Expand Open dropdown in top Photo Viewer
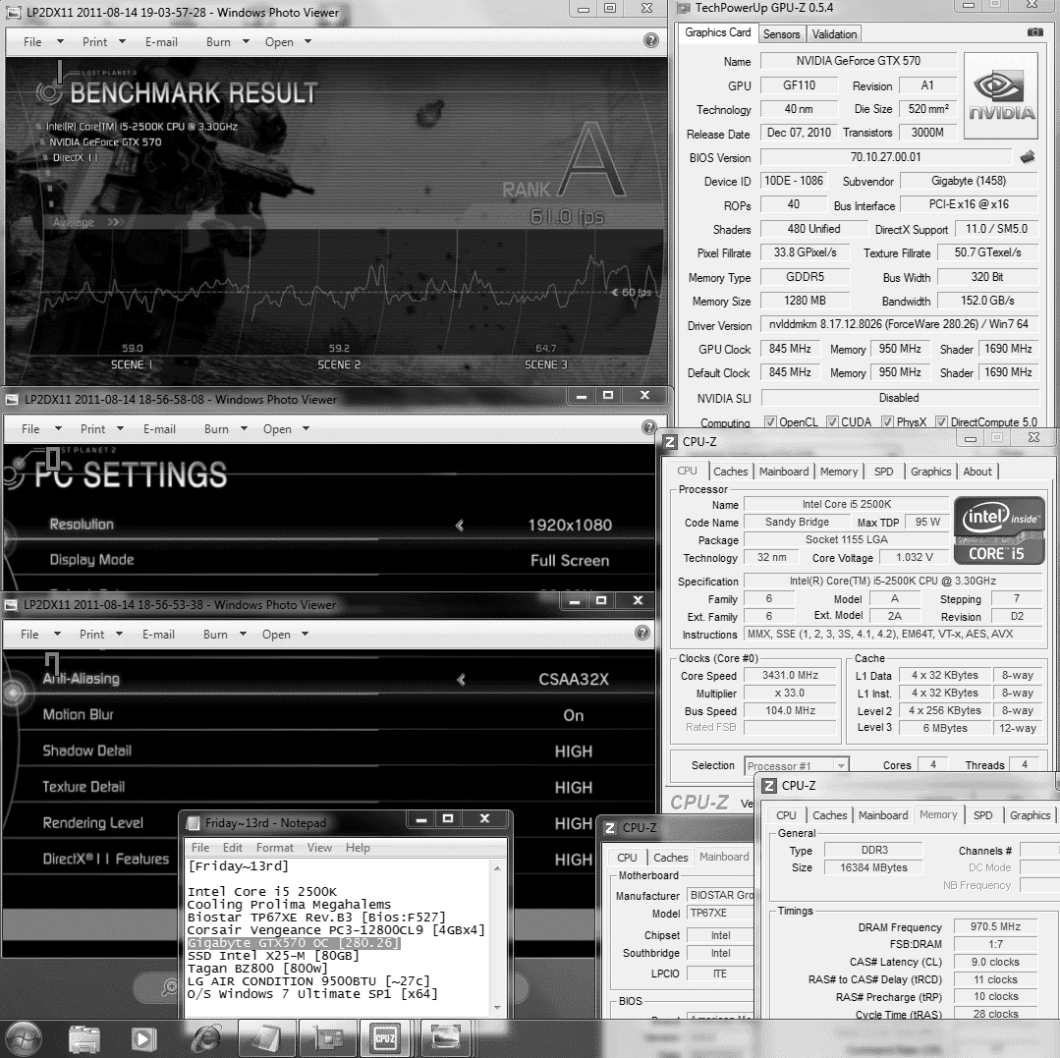The width and height of the screenshot is (1060, 1058). 308,42
